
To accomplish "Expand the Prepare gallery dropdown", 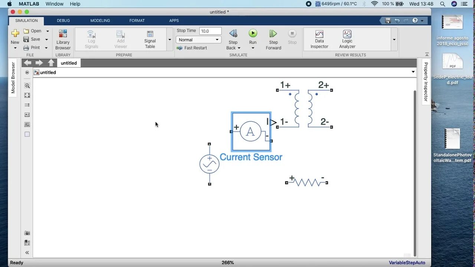I will coord(170,39).
